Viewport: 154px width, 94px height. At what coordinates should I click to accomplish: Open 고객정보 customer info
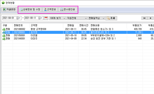[50, 9]
